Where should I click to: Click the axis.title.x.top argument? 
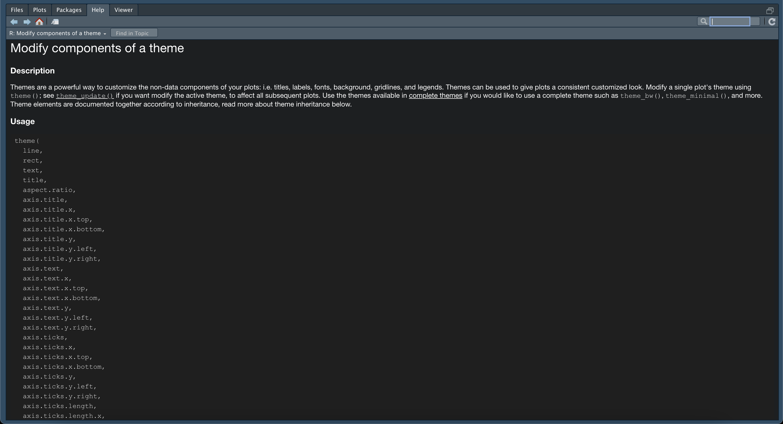(57, 219)
